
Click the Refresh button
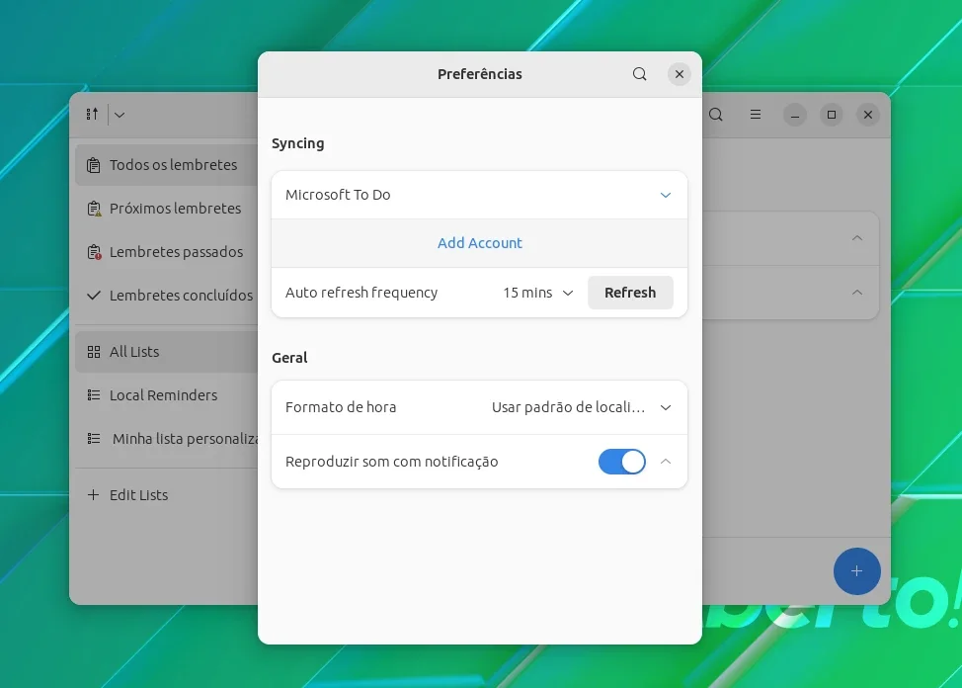pos(630,293)
